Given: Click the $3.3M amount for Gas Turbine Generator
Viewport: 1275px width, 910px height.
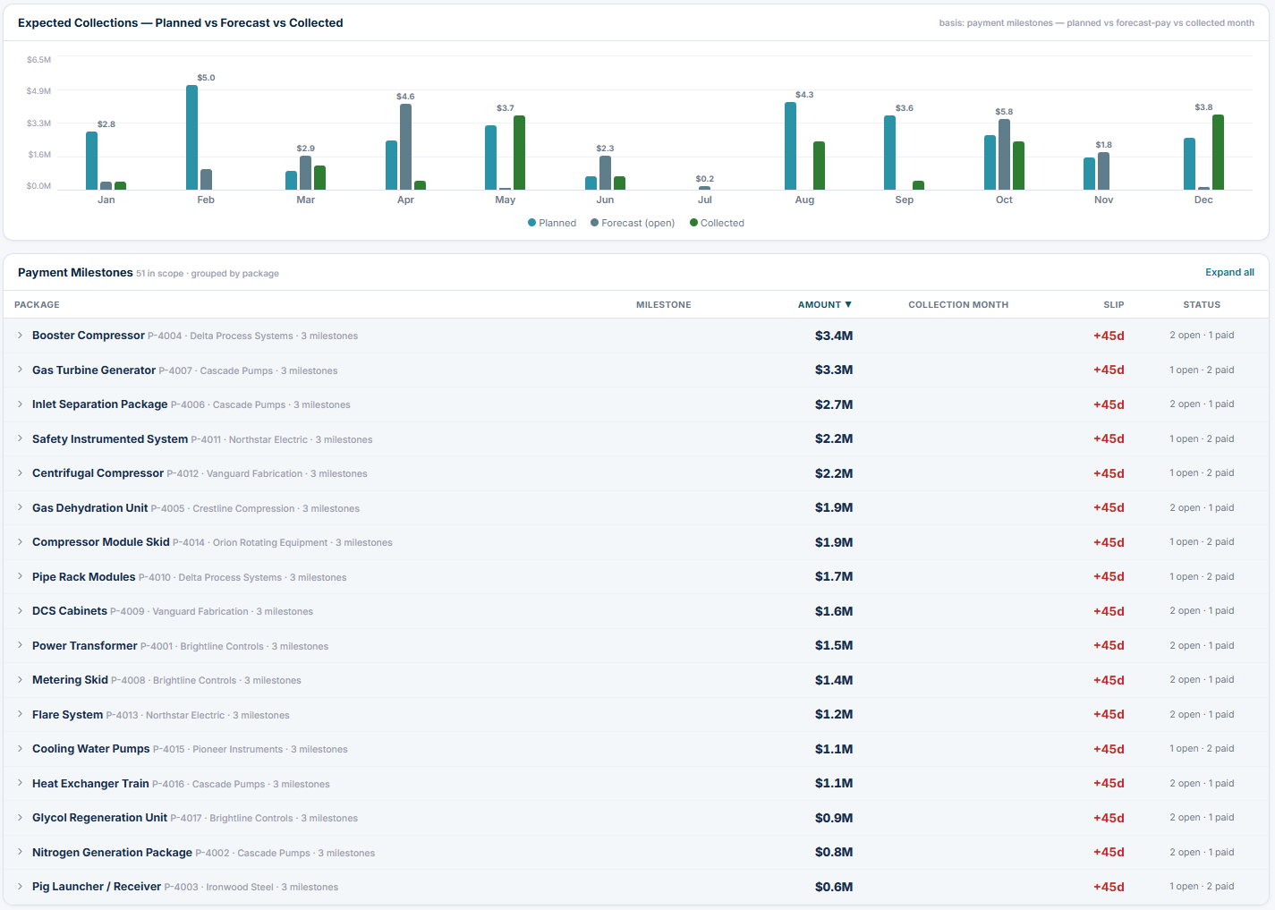Looking at the screenshot, I should tap(834, 370).
